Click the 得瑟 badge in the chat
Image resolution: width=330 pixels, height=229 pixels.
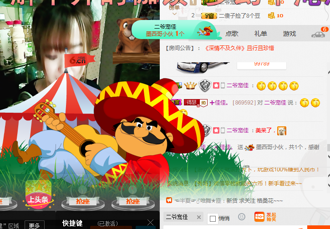192,103
